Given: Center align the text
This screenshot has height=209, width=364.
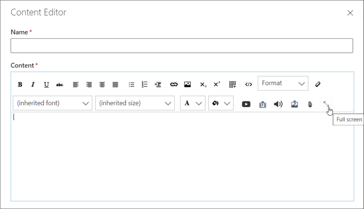Looking at the screenshot, I should 102,84.
